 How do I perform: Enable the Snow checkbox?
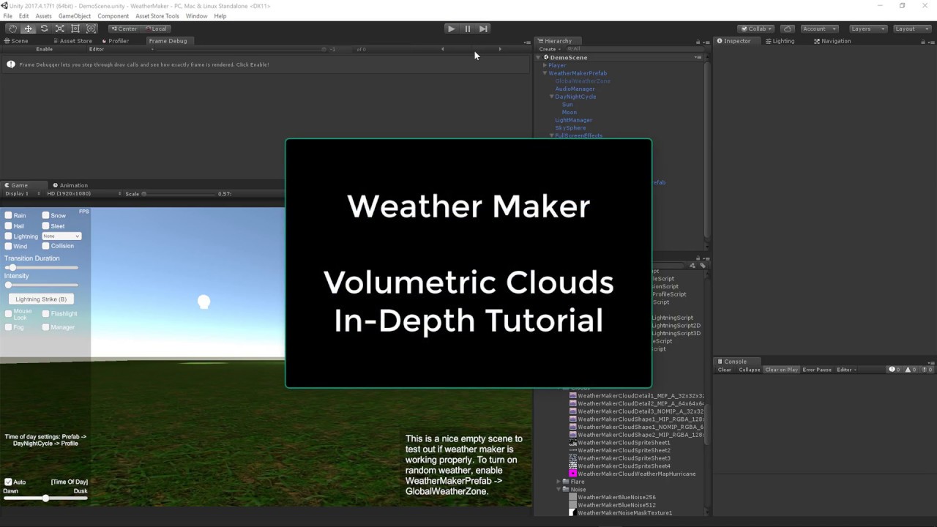point(45,215)
